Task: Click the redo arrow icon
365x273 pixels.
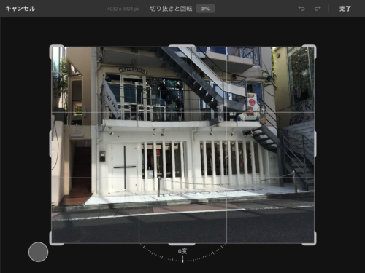Action: 318,9
